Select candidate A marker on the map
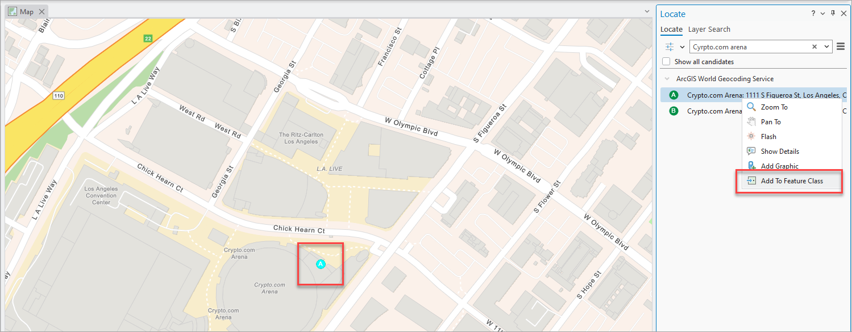852x332 pixels. pyautogui.click(x=320, y=263)
